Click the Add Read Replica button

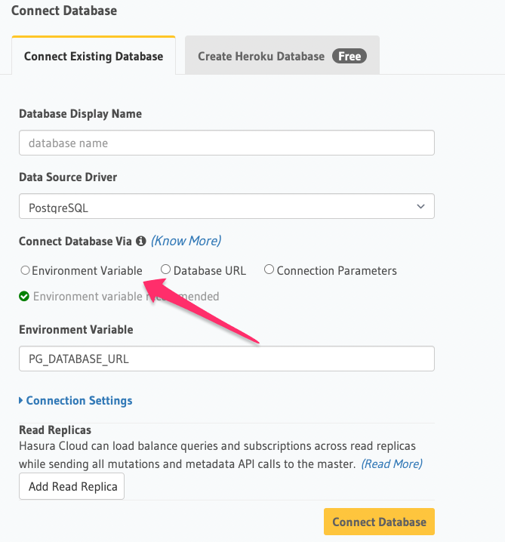(x=72, y=486)
